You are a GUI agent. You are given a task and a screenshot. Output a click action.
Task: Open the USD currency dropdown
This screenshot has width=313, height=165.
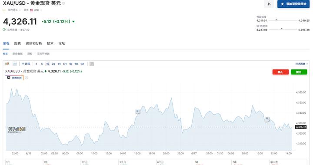point(36,10)
